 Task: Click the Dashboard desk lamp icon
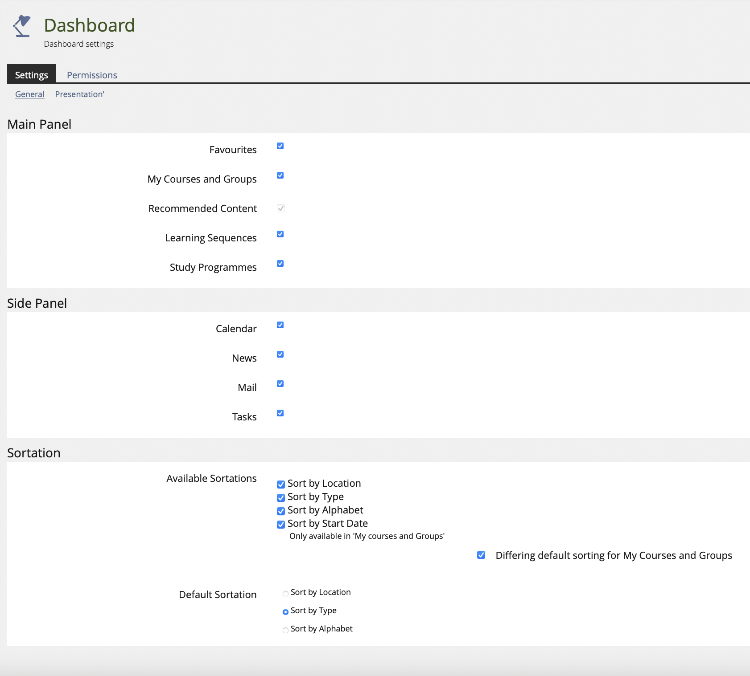tap(22, 26)
